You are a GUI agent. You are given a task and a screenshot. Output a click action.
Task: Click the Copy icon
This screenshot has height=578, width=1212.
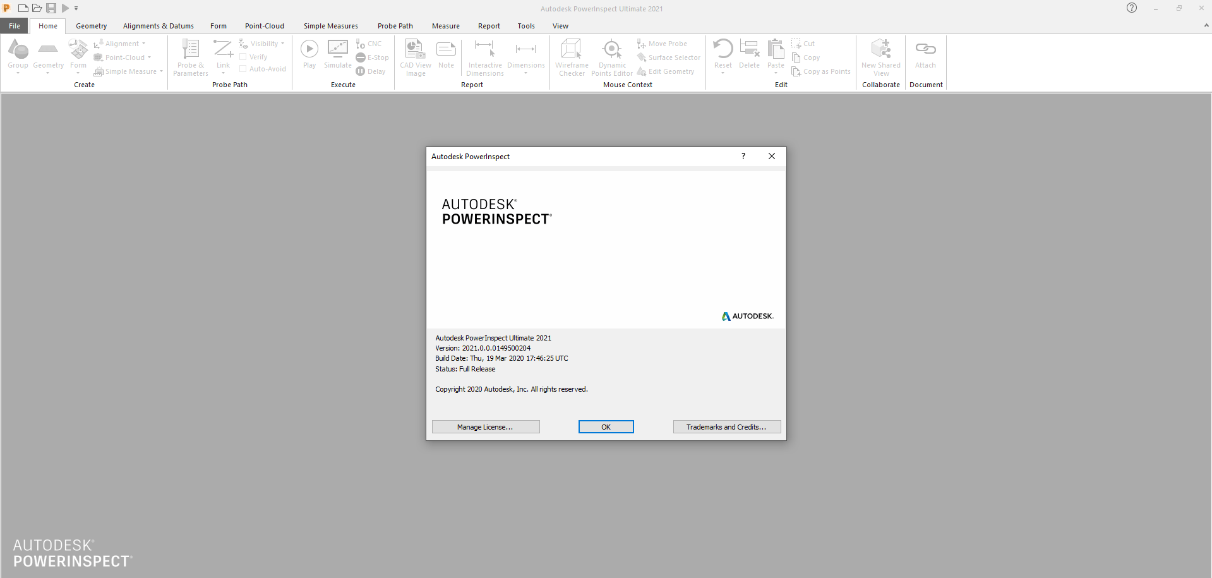[x=796, y=57]
